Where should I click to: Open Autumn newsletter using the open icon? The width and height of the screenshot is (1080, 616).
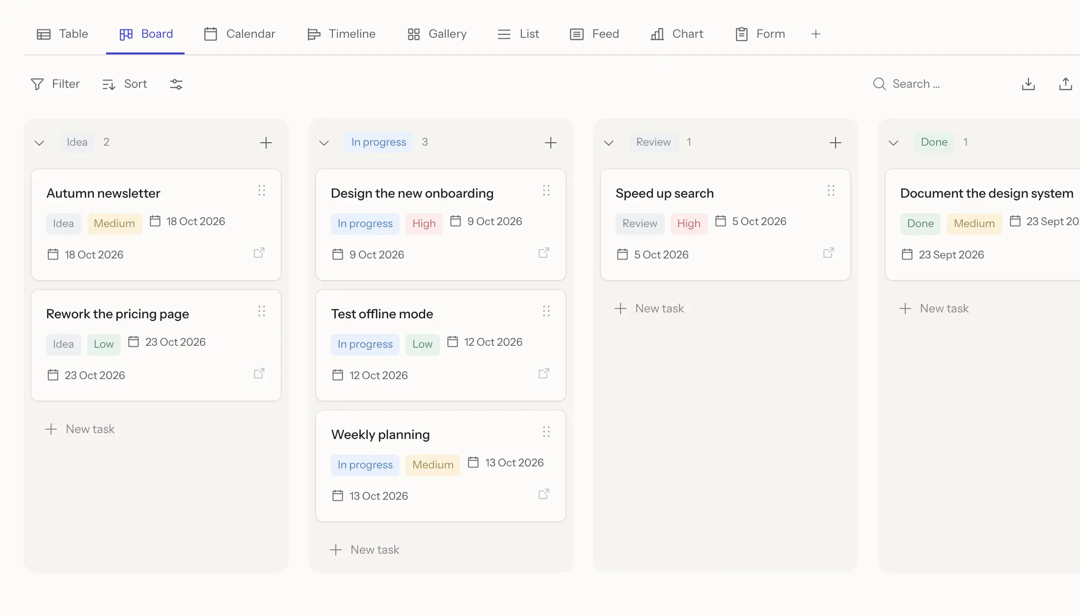(x=259, y=253)
